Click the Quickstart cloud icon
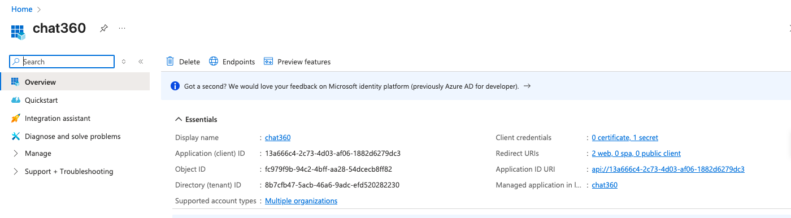Screen dimensions: 791x218 (x=15, y=100)
